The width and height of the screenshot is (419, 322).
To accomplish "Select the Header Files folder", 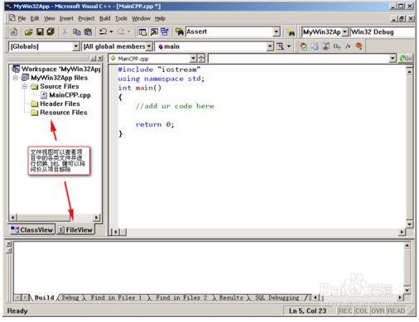I will coord(60,103).
